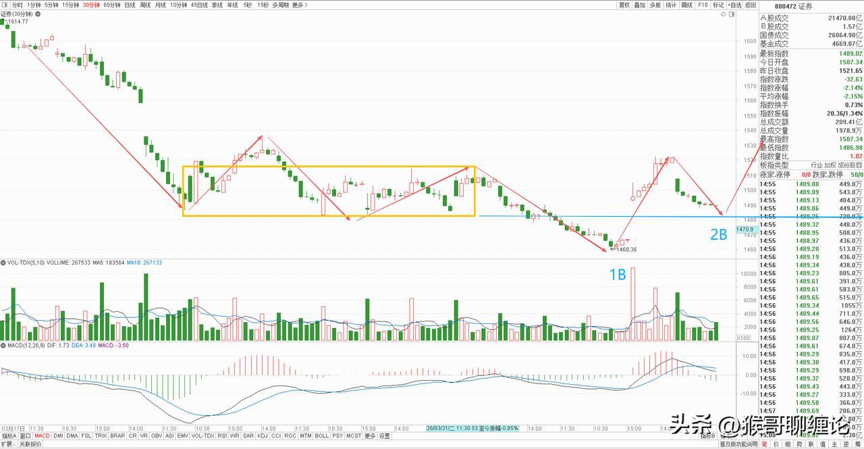Open 多周期 multi-period view
This screenshot has width=864, height=449.
(x=280, y=5)
